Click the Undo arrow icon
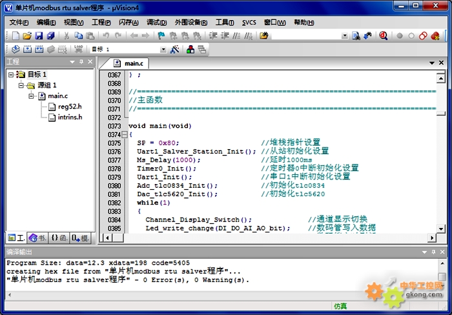This screenshot has height=315, width=452. [106, 36]
